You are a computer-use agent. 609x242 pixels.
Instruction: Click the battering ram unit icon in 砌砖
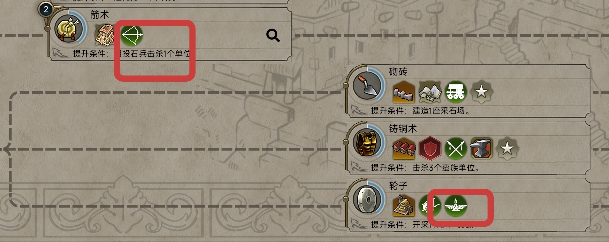[456, 92]
